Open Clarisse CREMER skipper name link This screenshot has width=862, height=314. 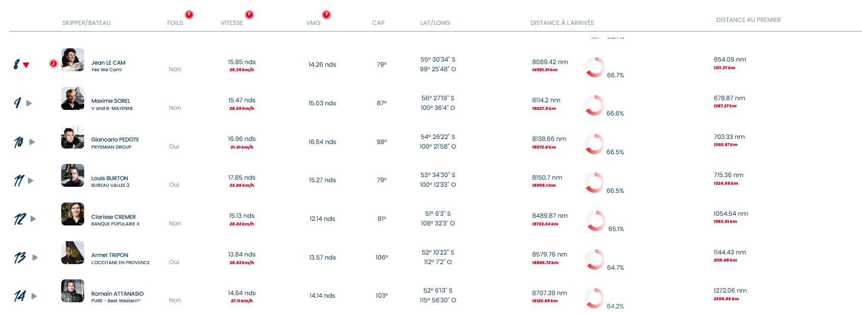pos(113,217)
